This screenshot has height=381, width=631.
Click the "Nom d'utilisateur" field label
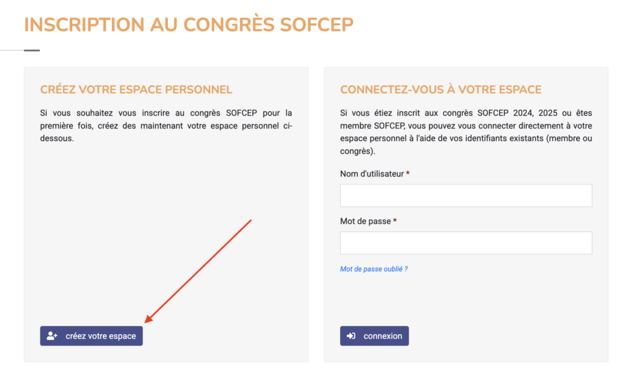pyautogui.click(x=372, y=174)
